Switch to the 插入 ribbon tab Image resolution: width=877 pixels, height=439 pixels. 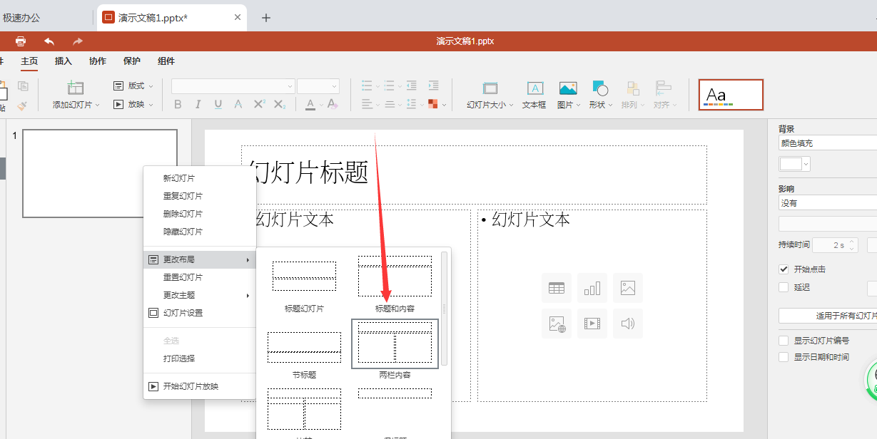[64, 61]
